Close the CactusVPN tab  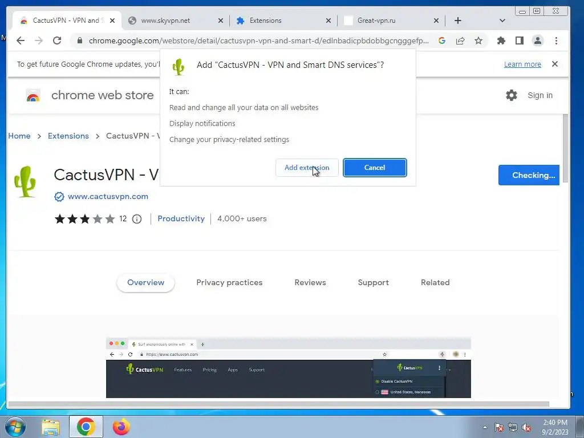(x=112, y=21)
